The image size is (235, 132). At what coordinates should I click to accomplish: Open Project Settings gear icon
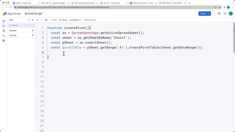[4, 41]
